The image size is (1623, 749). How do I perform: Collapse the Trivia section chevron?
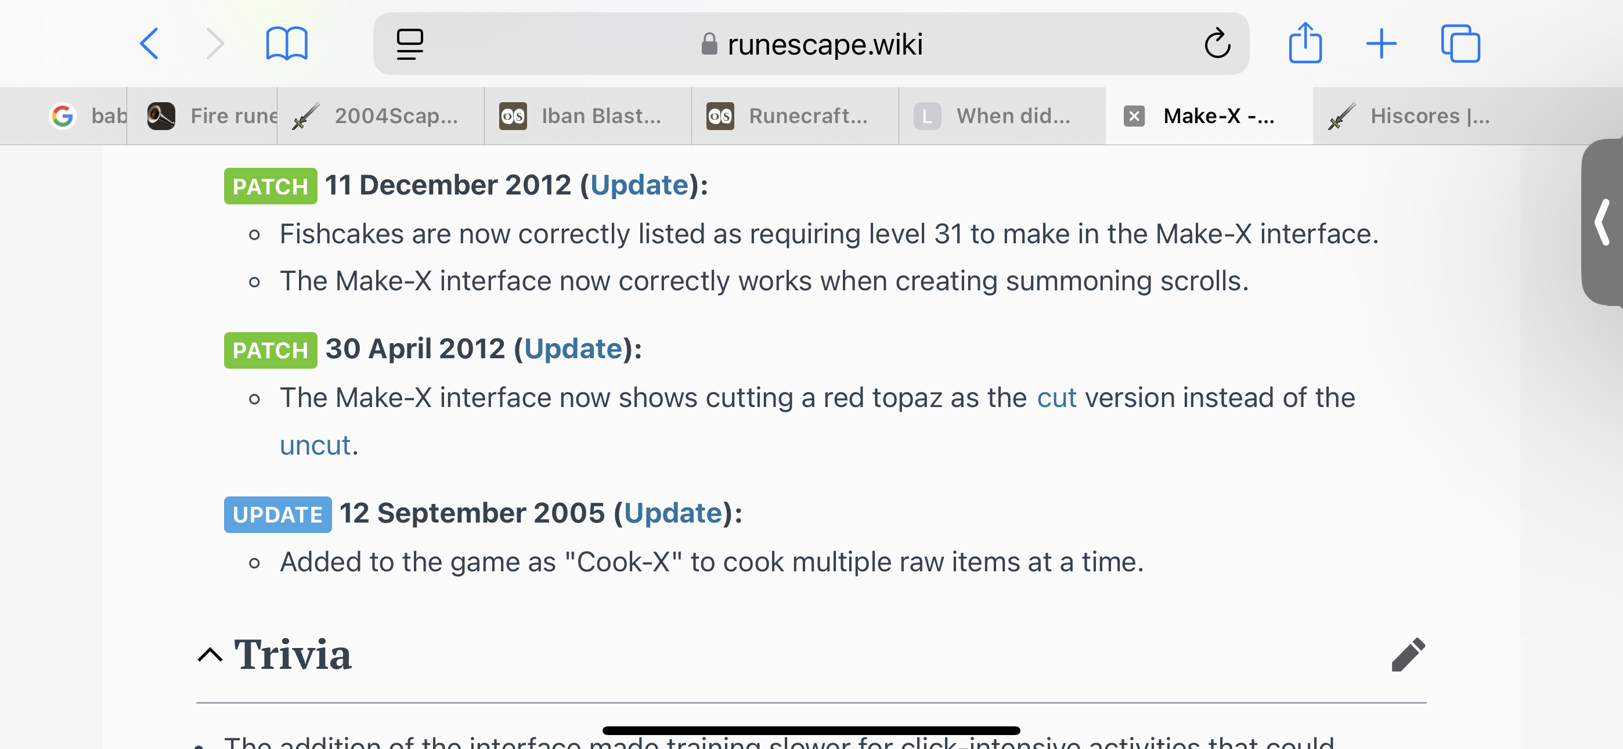(x=210, y=655)
